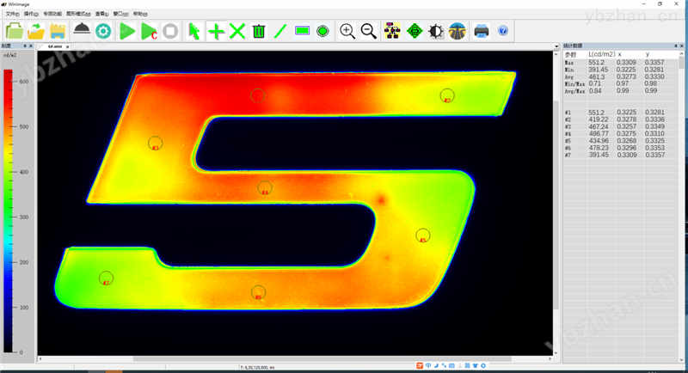Pin the left scale panel
Viewport: 688px width, 373px height.
25,46
